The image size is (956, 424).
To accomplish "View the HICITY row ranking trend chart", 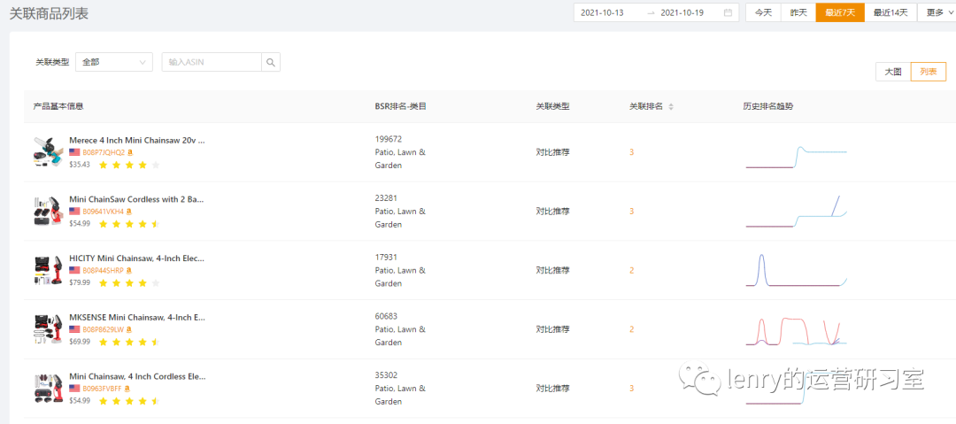I will click(x=797, y=270).
